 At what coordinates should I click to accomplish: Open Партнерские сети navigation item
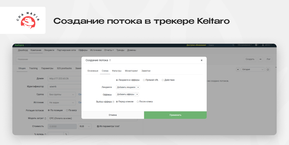(66, 50)
